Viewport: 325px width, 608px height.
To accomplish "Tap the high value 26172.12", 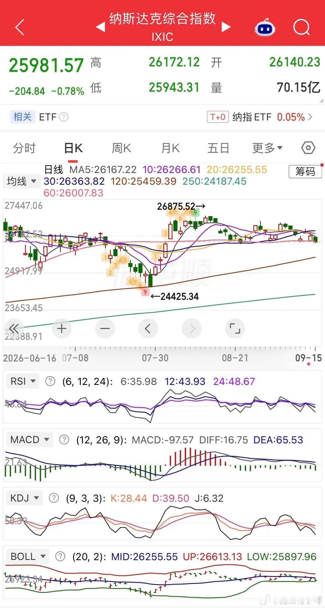I will click(x=174, y=62).
